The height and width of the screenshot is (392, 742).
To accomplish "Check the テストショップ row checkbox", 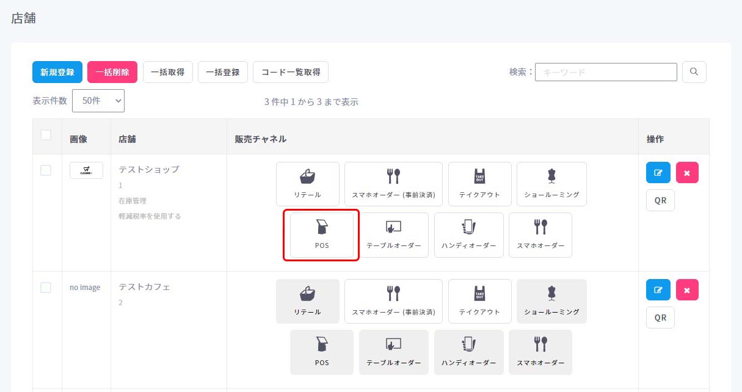I will pos(46,170).
